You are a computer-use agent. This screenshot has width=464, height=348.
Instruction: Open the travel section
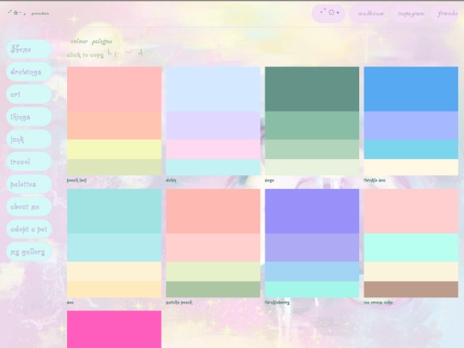(x=29, y=162)
